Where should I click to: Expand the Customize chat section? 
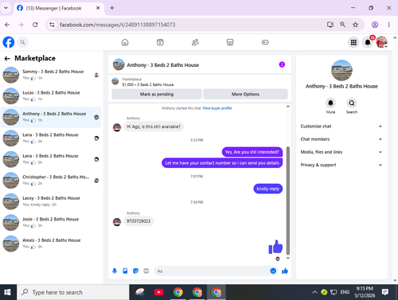[341, 127]
